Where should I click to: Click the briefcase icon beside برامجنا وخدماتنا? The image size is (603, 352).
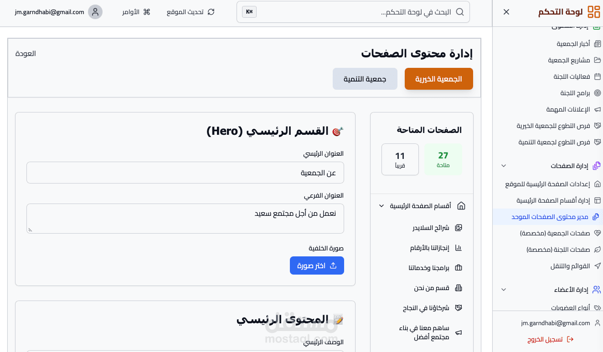[459, 268]
